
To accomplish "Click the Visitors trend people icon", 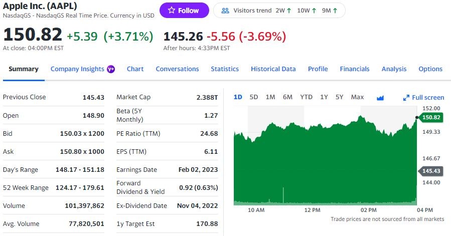I will tap(225, 11).
